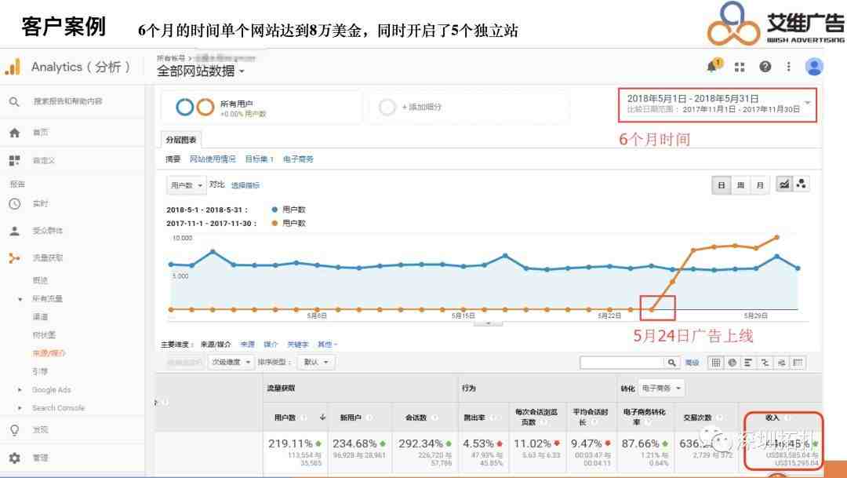Switch to 目标集 1 tab
Viewport: 847px width, 478px height.
[260, 159]
